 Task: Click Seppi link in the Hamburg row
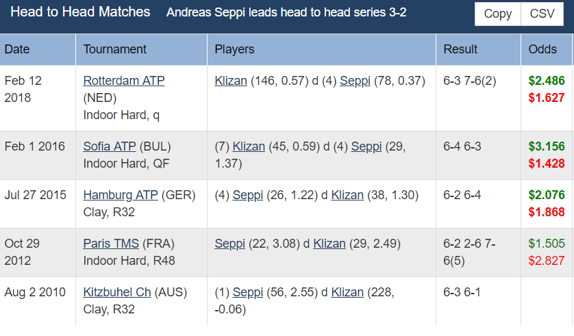(x=248, y=195)
